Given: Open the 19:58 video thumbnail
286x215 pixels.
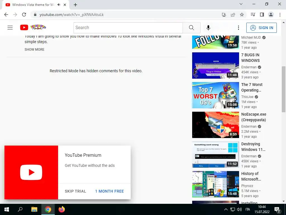Looking at the screenshot, I should 215,42.
